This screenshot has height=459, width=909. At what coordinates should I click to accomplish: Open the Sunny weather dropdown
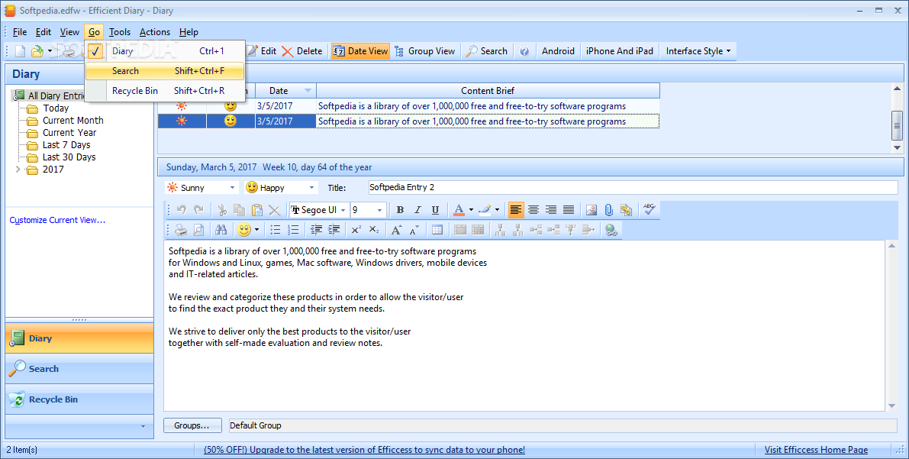(x=232, y=188)
